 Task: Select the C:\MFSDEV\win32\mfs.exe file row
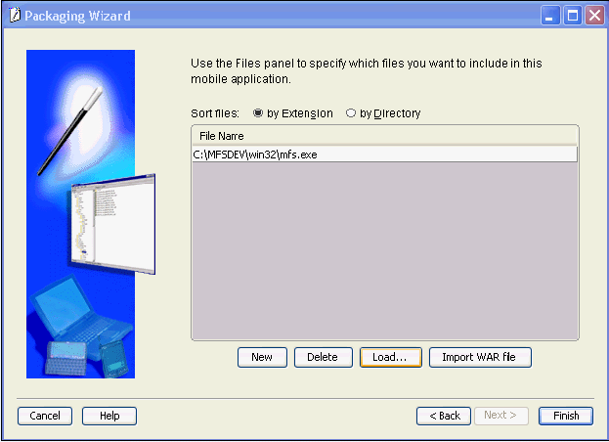(x=384, y=155)
